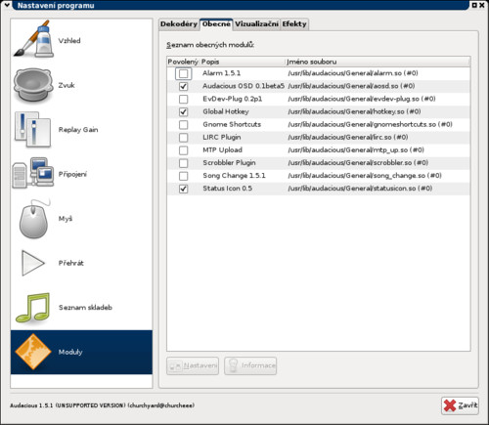Select the Myš category label
The width and height of the screenshot is (489, 425).
[x=66, y=219]
